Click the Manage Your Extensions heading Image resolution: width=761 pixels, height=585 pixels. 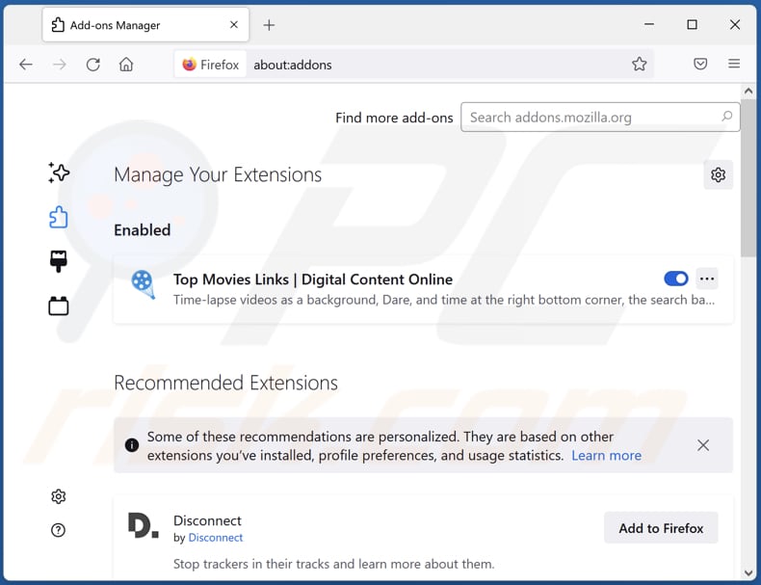[218, 174]
